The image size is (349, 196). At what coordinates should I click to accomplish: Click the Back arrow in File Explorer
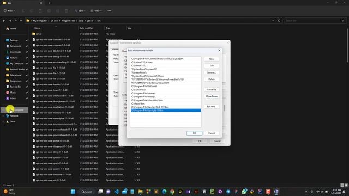(4, 21)
